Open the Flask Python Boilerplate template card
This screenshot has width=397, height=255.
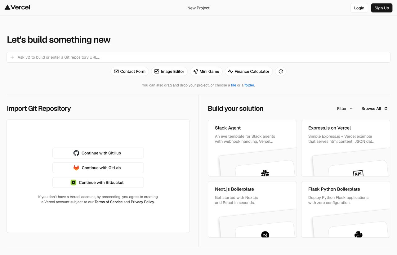coord(346,209)
